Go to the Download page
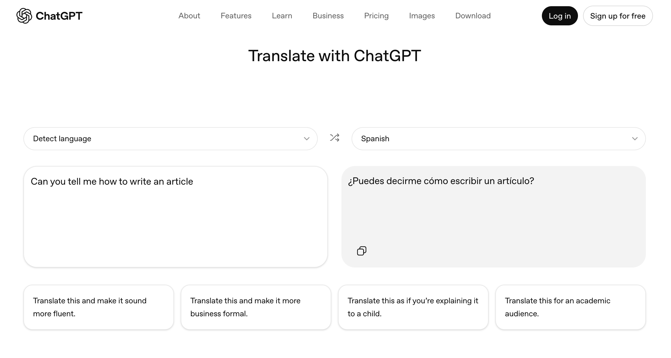Image resolution: width=671 pixels, height=358 pixels. (473, 16)
